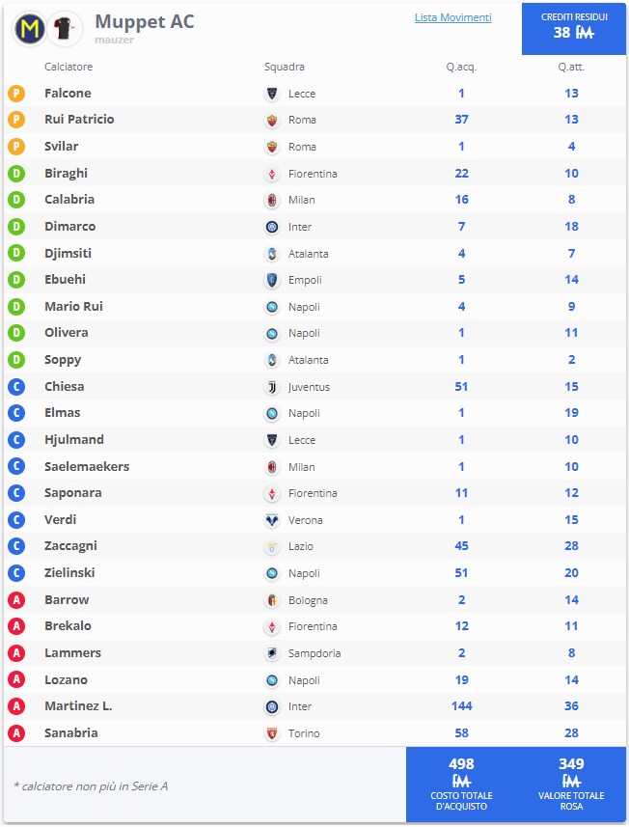This screenshot has height=827, width=629.
Task: Click the blue C role badge for Zielinski
Action: click(16, 573)
